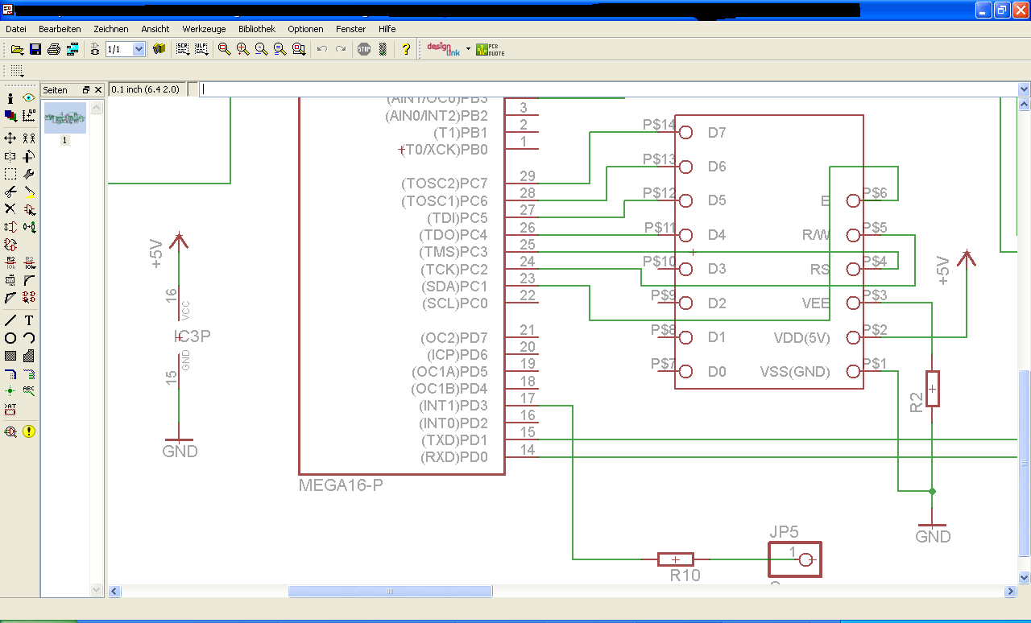Select the Mark tool
This screenshot has height=623, width=1031.
[29, 116]
